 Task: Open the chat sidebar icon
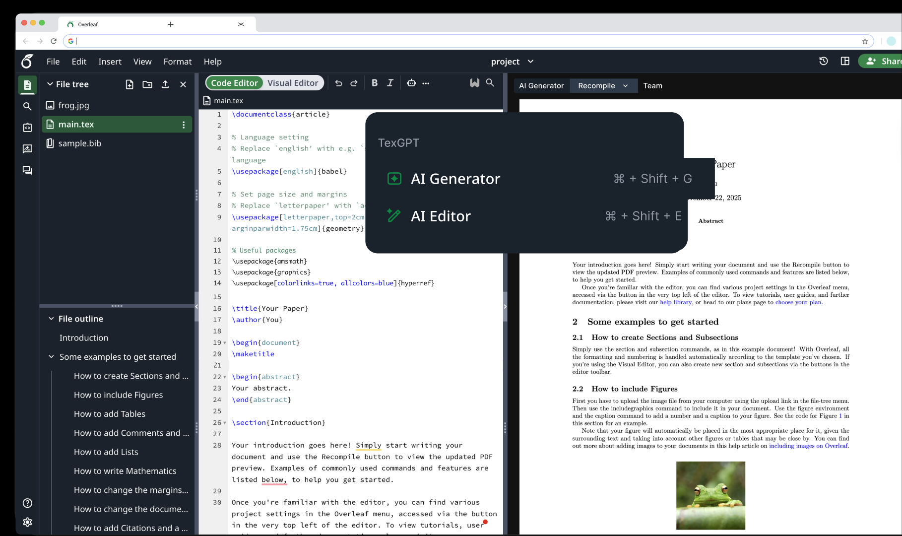tap(27, 170)
